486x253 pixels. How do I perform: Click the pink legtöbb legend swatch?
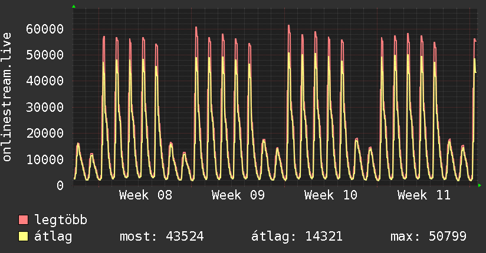click(x=23, y=219)
